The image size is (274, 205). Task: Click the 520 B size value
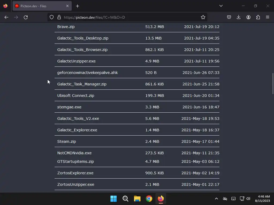coord(151,73)
